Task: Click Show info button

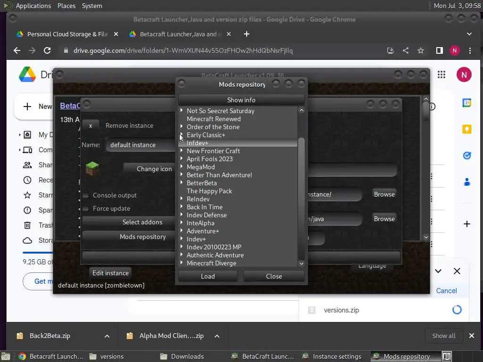Action: pyautogui.click(x=241, y=100)
